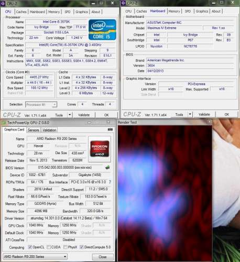Open Tools dropdown arrow in left CPU-Z
Image resolution: width=240 pixels, height=262 pixels.
(x=70, y=115)
